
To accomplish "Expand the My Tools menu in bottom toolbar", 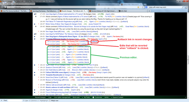I will coord(86,97).
